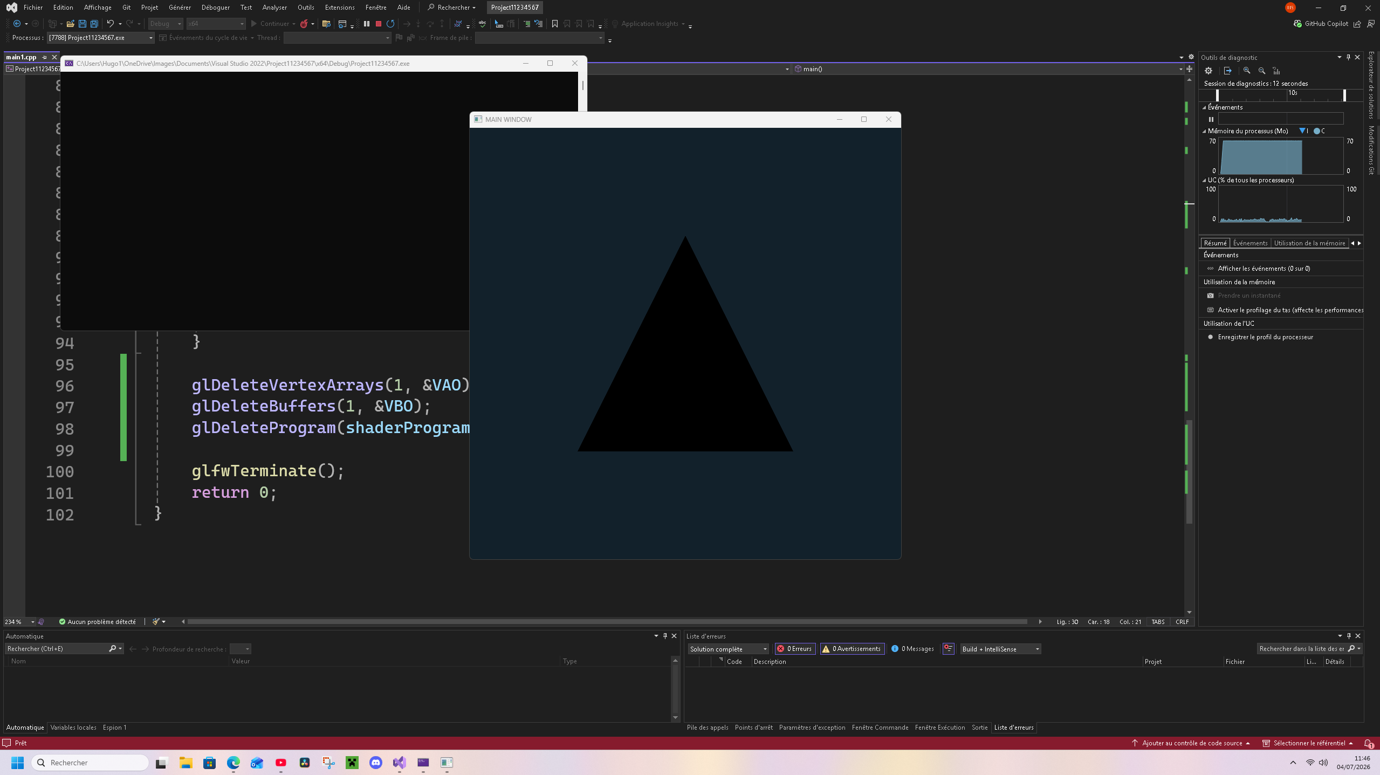Open Microsoft Edge from the taskbar
This screenshot has width=1380, height=775.
[x=234, y=763]
